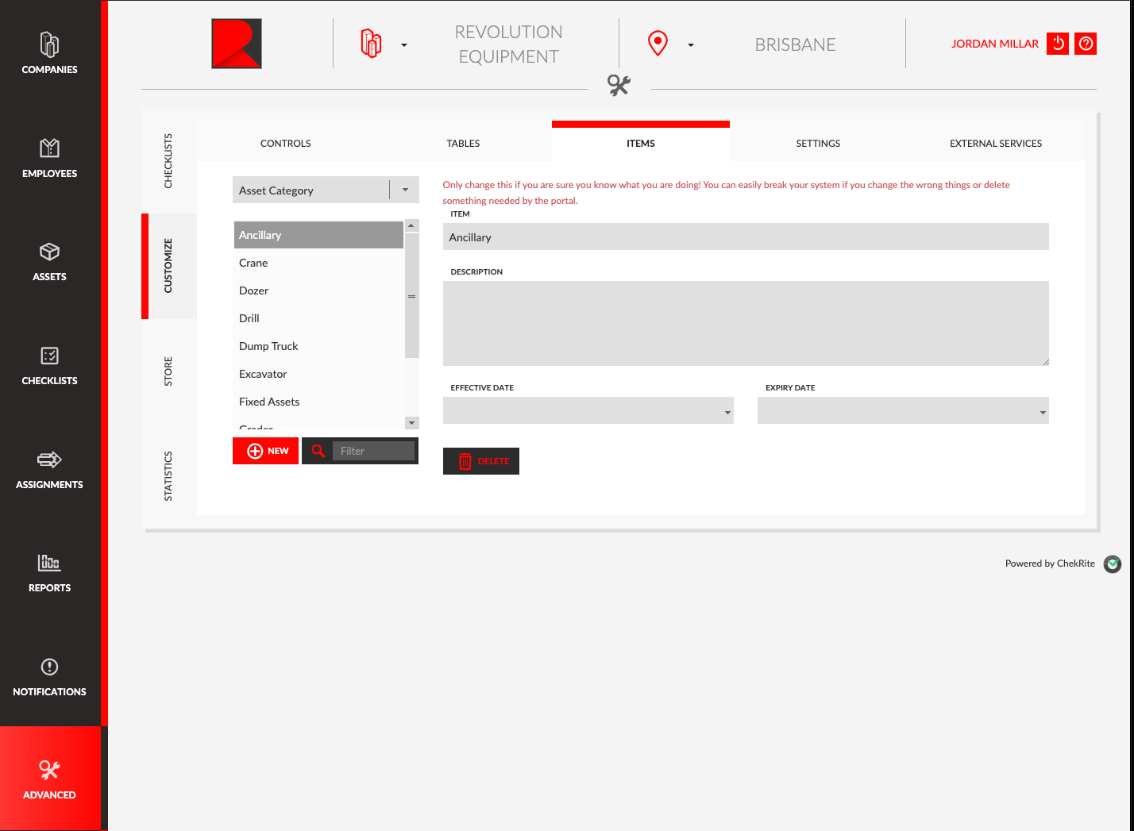Select the vertical Store tab
This screenshot has width=1134, height=831.
(168, 371)
